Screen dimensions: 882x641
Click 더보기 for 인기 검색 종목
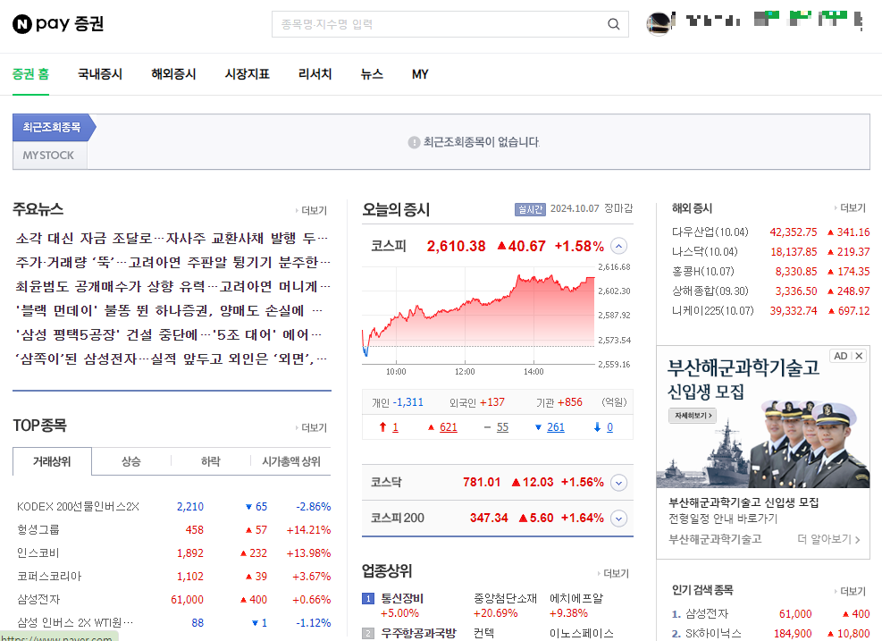(x=850, y=591)
